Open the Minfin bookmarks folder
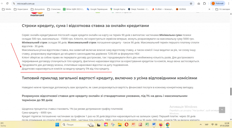Screen dimensions: 232x128 pos(7,9)
